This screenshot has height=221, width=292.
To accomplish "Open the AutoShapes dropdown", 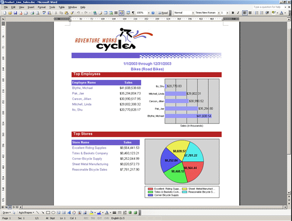I will tap(26, 212).
